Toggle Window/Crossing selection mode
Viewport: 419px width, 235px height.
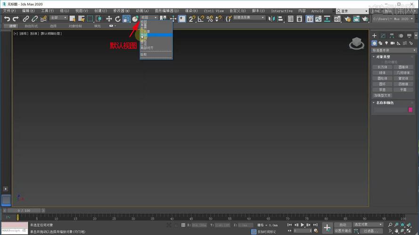(99, 19)
